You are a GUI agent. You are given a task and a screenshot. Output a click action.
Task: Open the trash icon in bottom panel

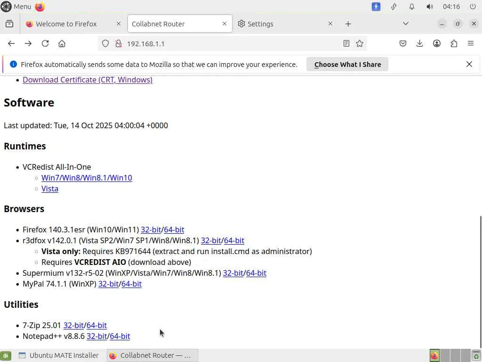pyautogui.click(x=476, y=355)
